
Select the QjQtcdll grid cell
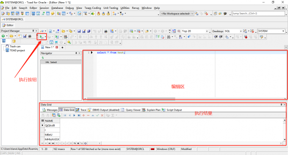coord(52,125)
